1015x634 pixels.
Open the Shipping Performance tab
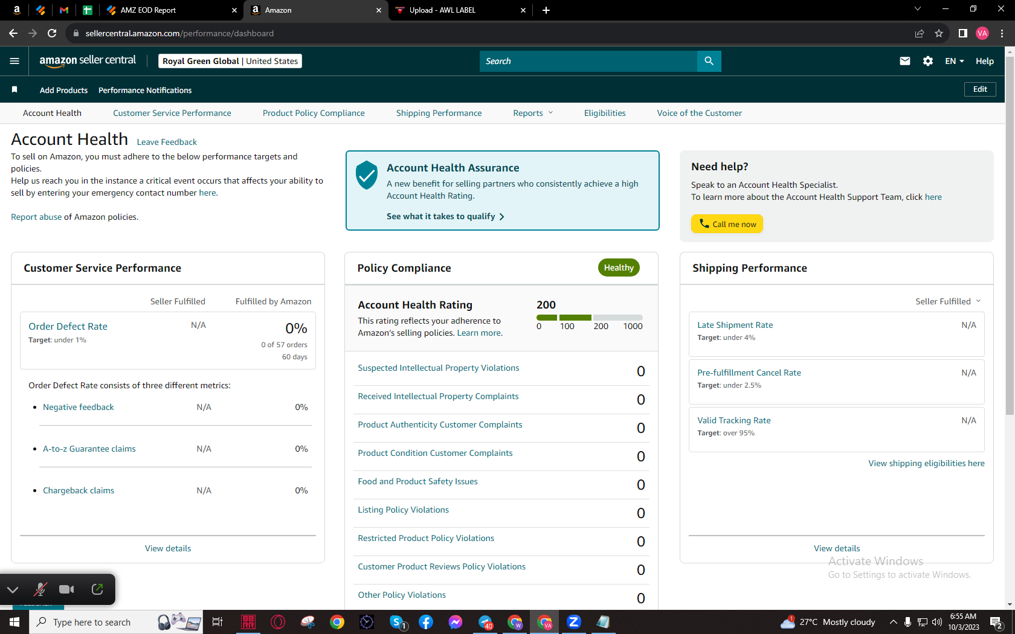439,113
